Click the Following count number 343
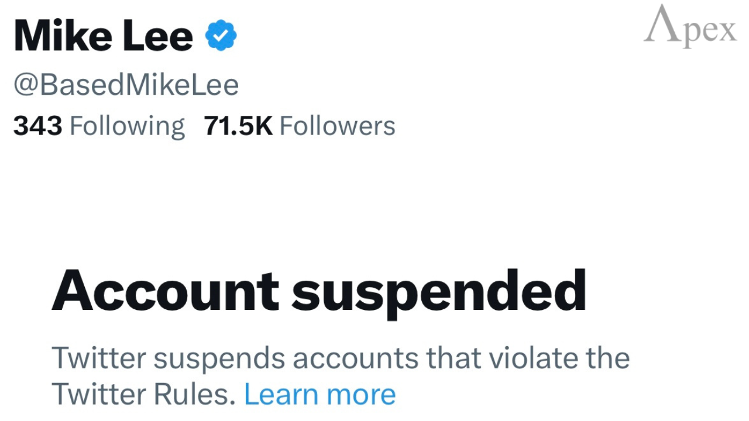The height and width of the screenshot is (421, 749). tap(37, 125)
